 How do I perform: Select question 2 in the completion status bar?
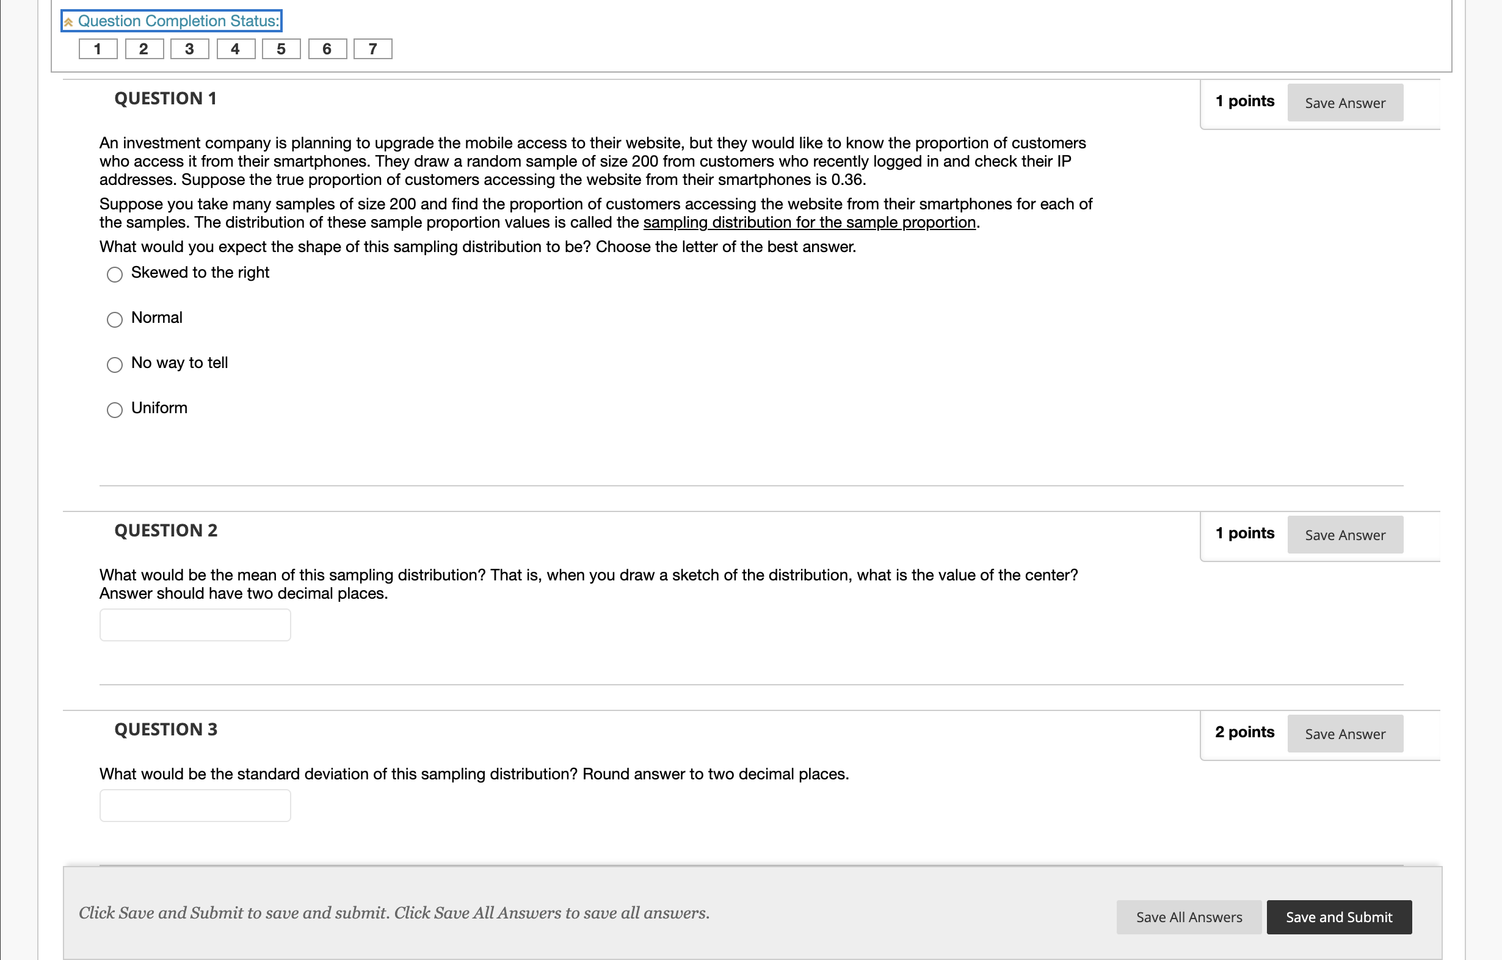pos(143,49)
